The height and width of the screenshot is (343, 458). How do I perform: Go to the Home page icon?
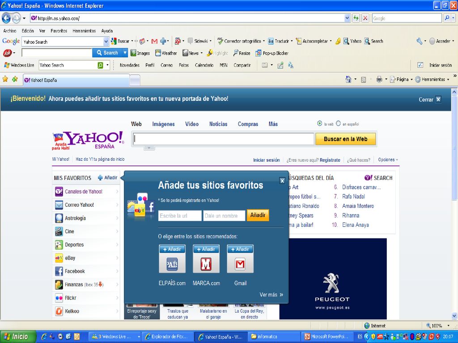(x=348, y=79)
